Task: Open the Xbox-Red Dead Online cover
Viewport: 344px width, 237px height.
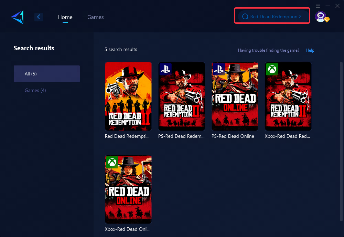Action: point(128,189)
